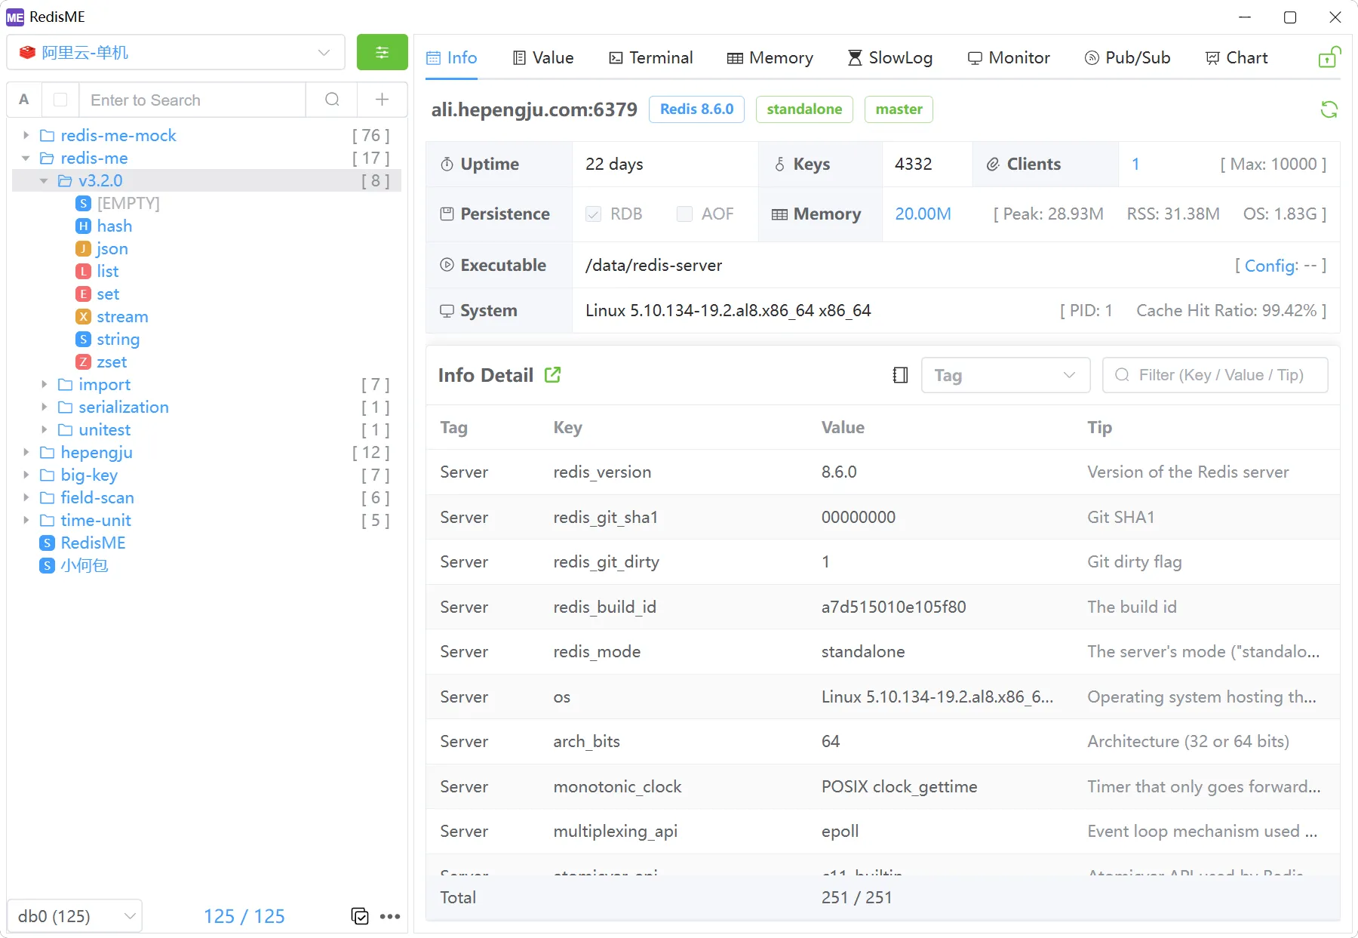
Task: Expand the hepengju folder
Action: pyautogui.click(x=26, y=452)
